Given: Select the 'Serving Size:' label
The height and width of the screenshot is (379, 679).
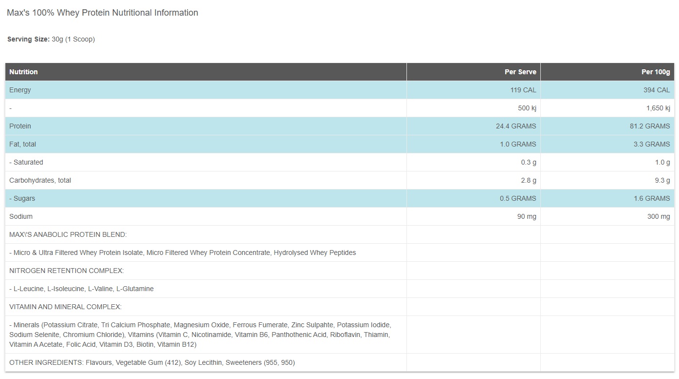Looking at the screenshot, I should [28, 39].
